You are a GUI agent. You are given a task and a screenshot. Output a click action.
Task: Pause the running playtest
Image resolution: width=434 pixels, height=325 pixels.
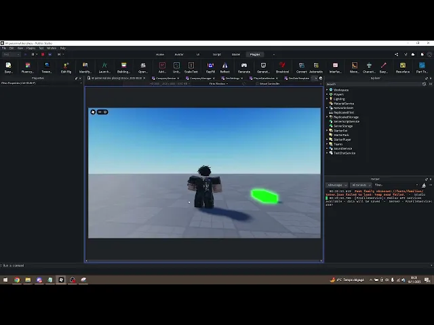33,54
